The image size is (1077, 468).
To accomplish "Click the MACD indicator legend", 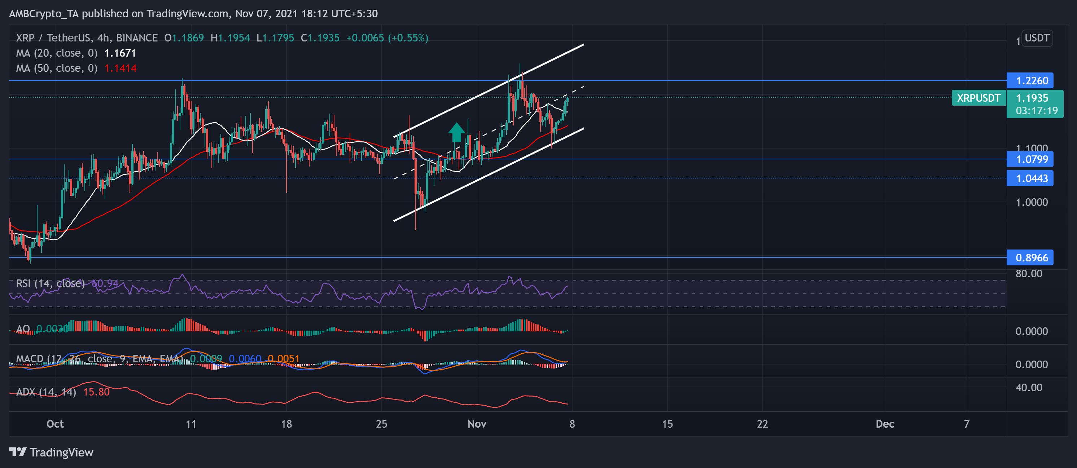I will pos(99,358).
